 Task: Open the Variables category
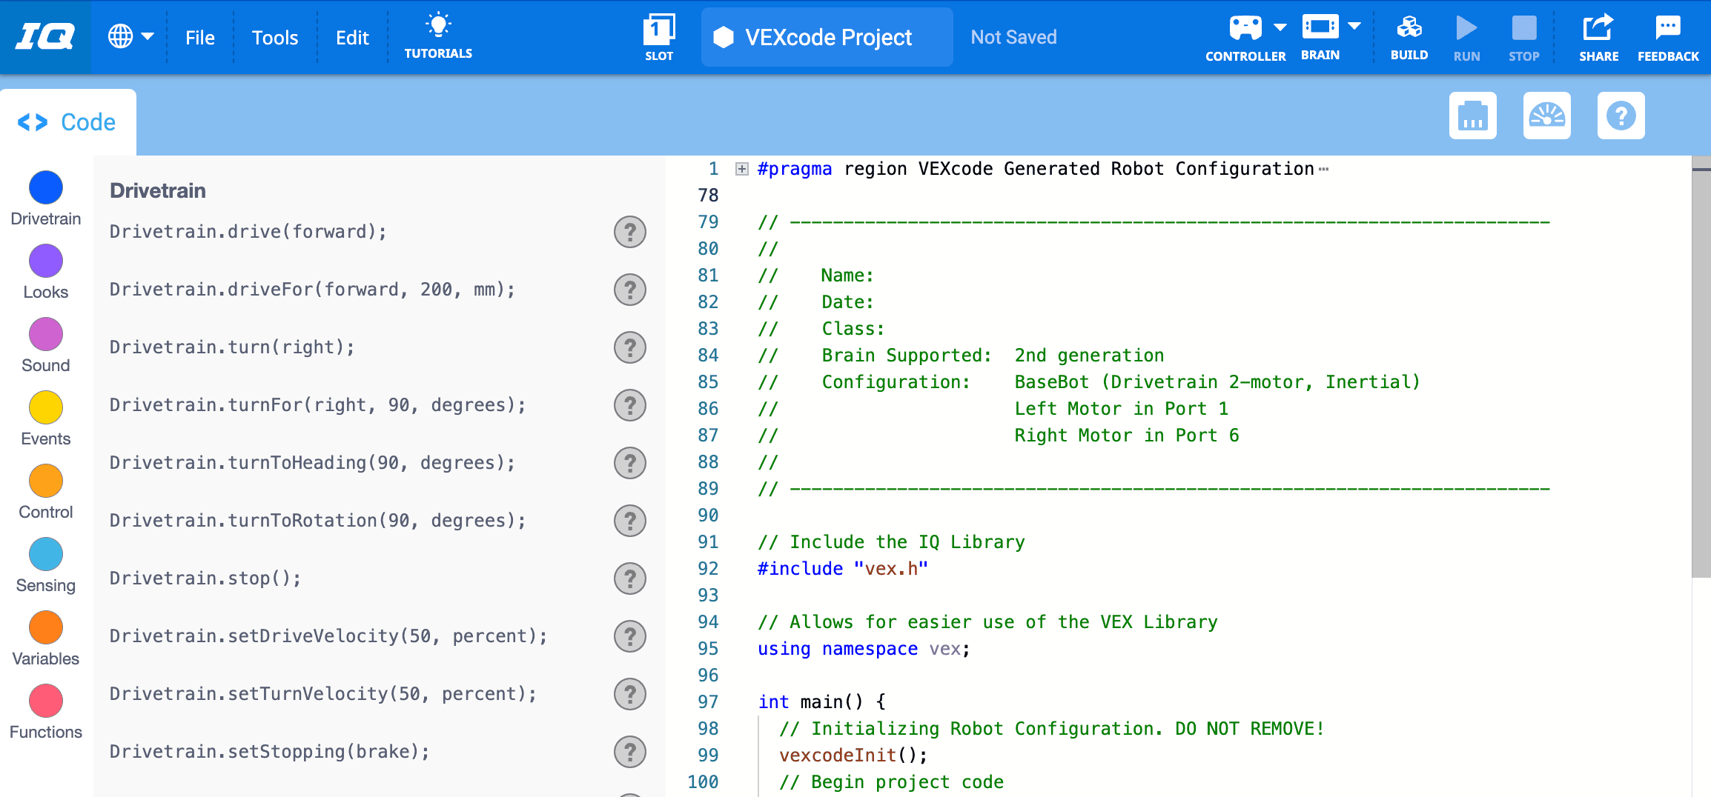pyautogui.click(x=45, y=627)
